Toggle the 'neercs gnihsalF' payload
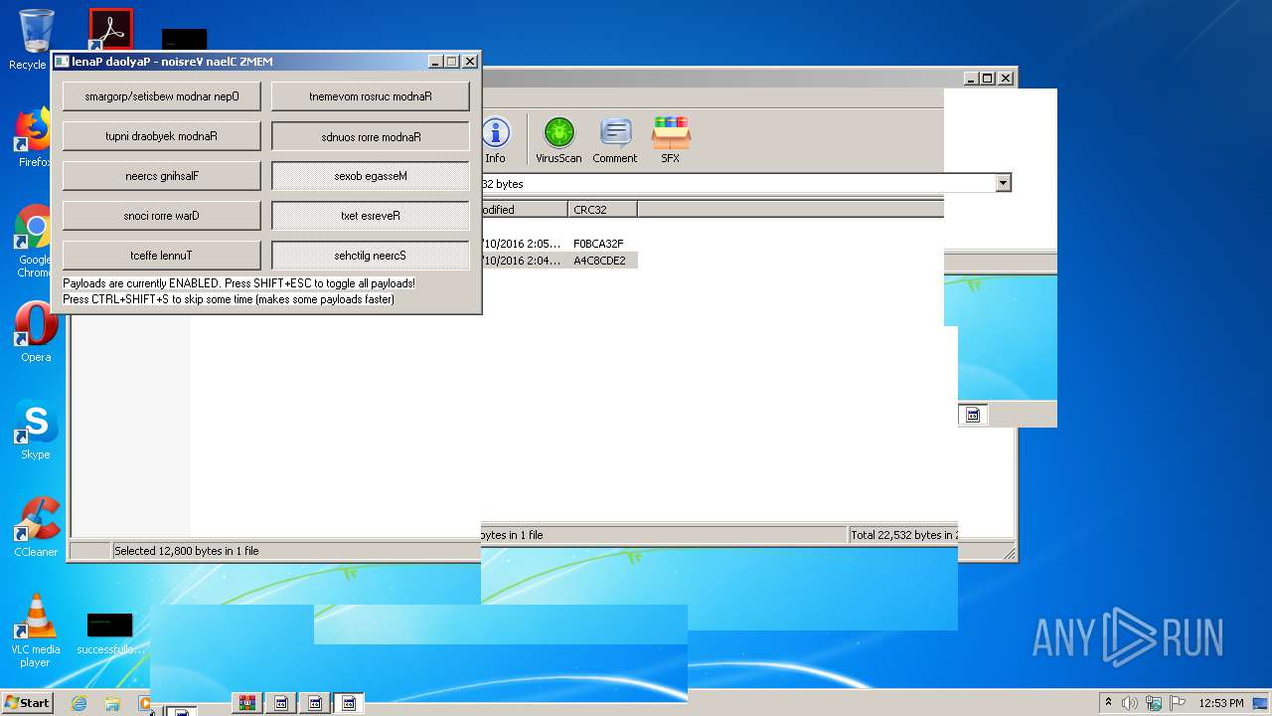 162,176
